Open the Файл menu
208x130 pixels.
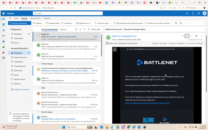tap(16, 18)
